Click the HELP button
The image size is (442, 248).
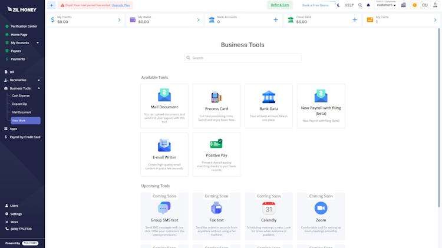(x=349, y=5)
